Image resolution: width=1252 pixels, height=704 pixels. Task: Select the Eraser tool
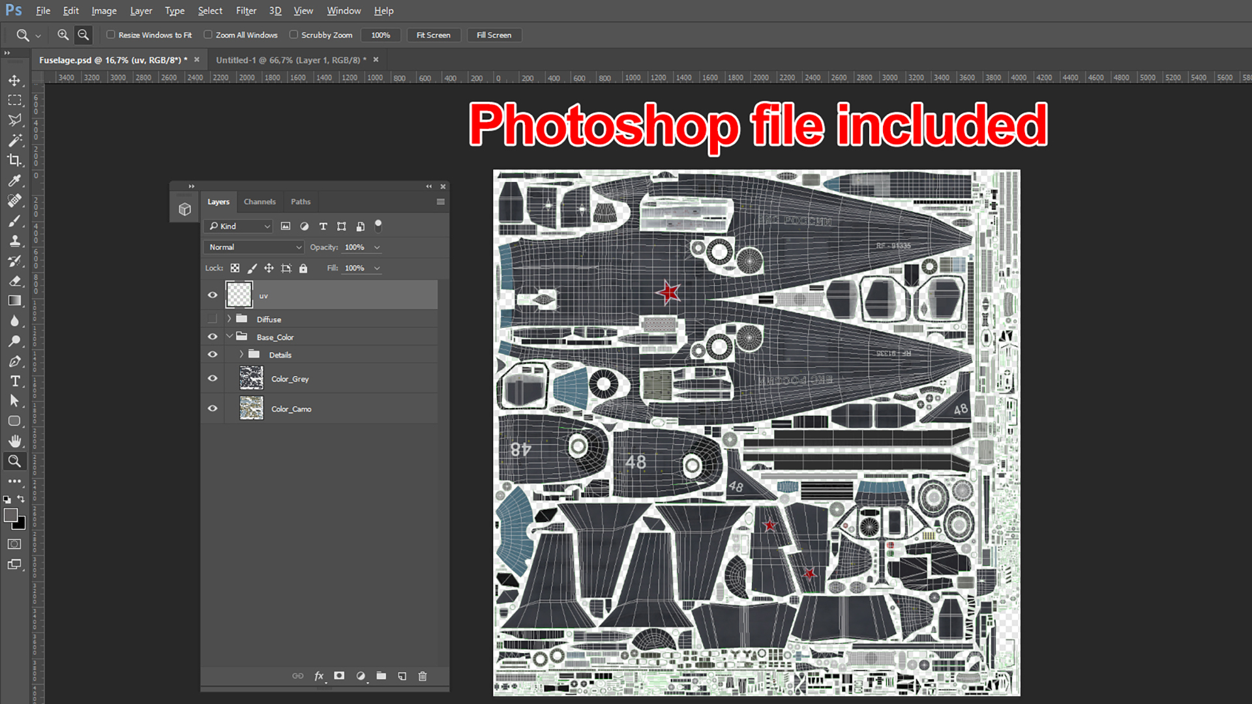click(14, 281)
